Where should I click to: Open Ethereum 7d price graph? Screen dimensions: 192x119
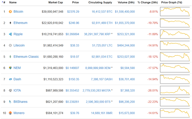175,23
